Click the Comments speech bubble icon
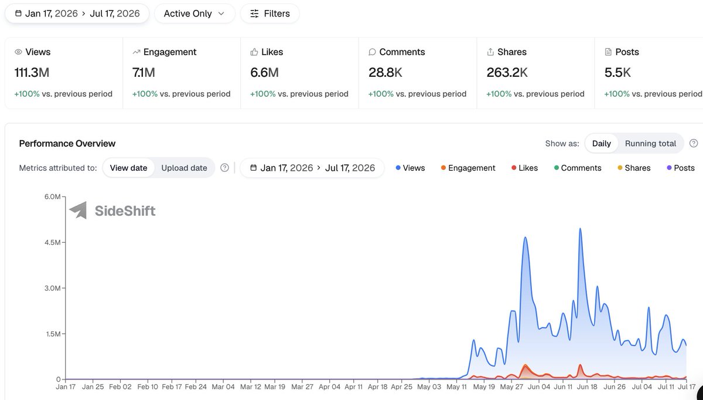This screenshot has height=400, width=703. [372, 52]
